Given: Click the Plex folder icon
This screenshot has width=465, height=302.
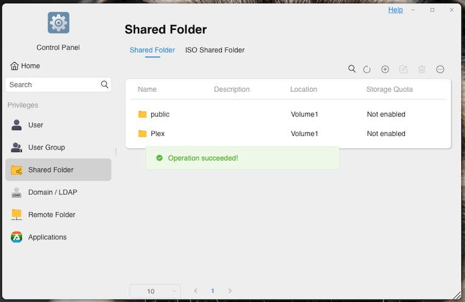Looking at the screenshot, I should click(x=142, y=134).
